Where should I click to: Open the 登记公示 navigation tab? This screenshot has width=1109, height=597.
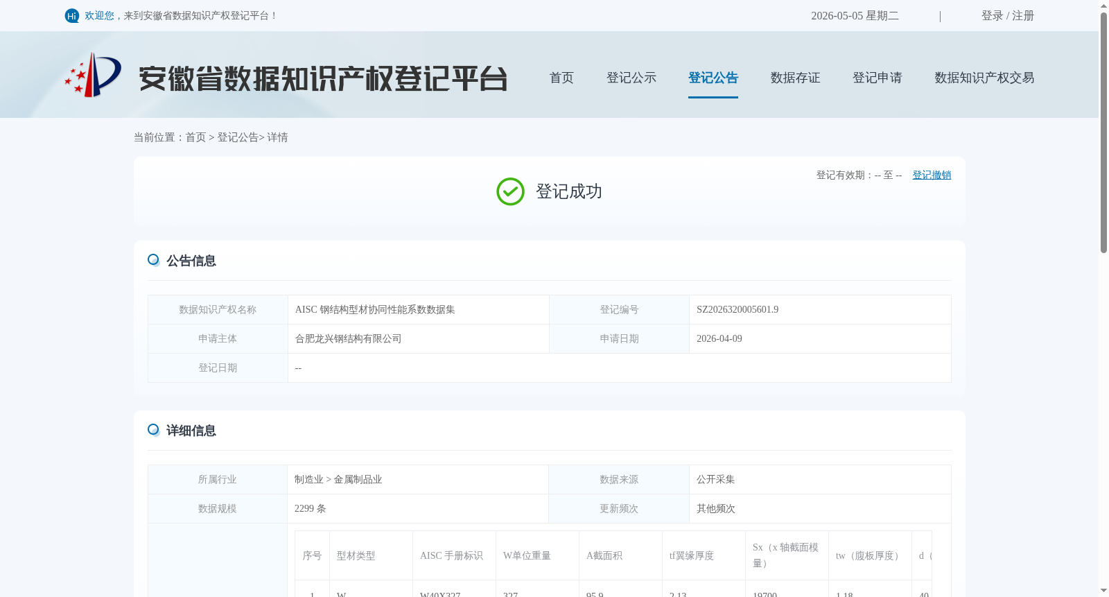point(631,78)
